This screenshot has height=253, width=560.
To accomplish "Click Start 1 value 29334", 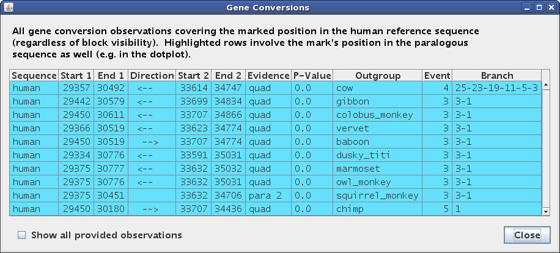I will click(x=76, y=155).
